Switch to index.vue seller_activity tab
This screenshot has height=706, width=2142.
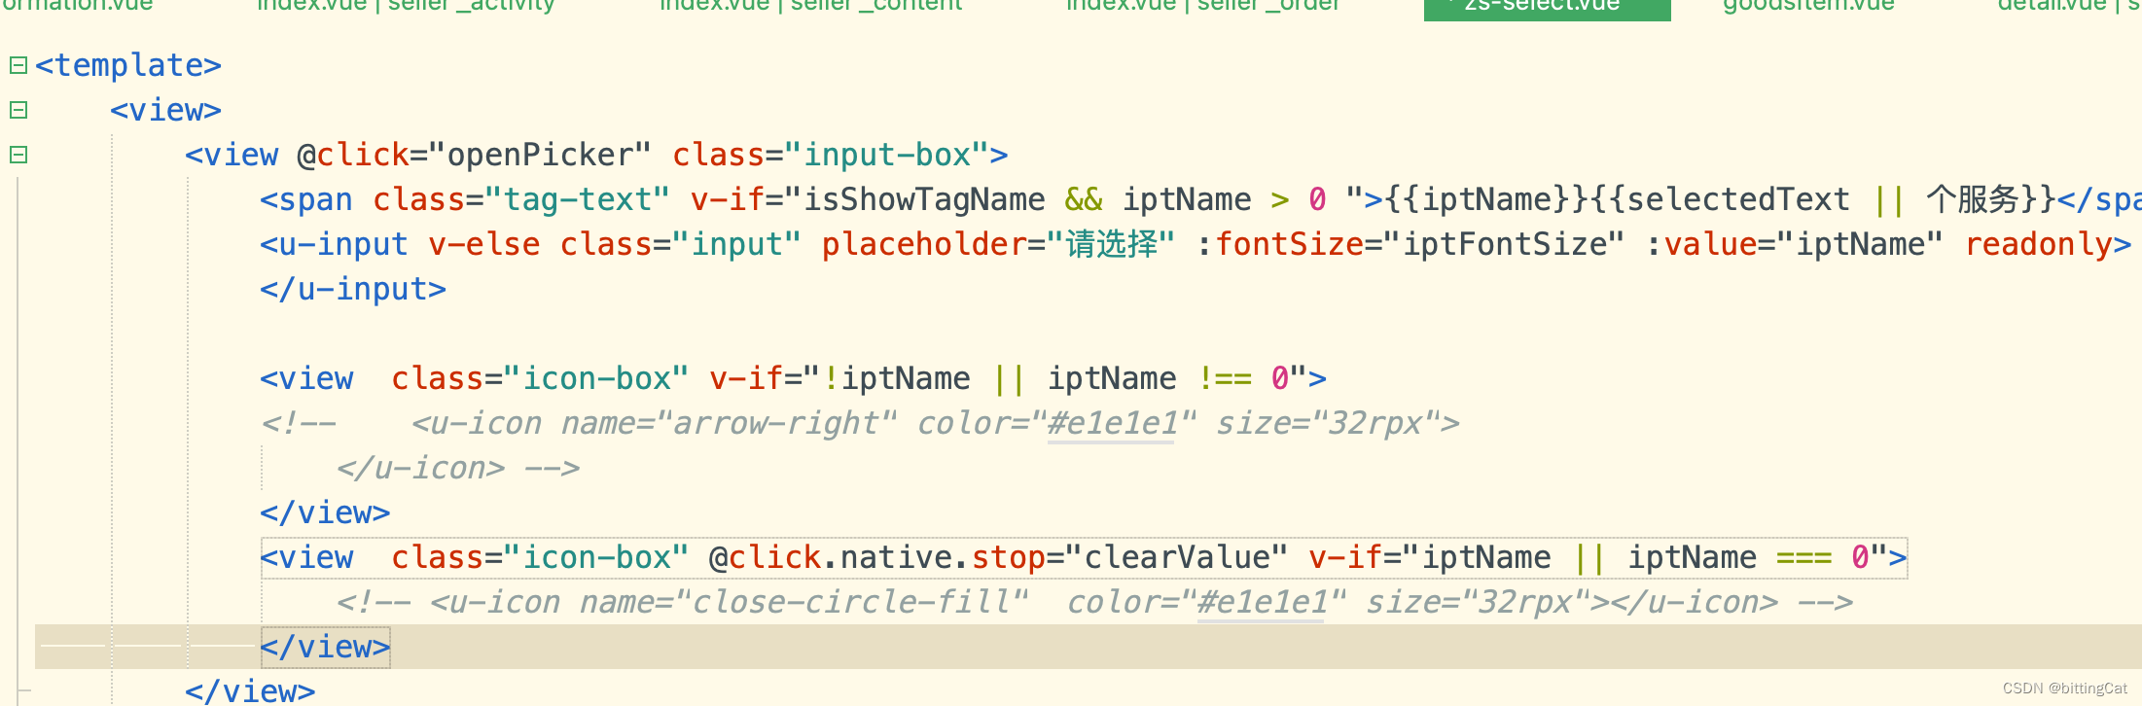406,6
